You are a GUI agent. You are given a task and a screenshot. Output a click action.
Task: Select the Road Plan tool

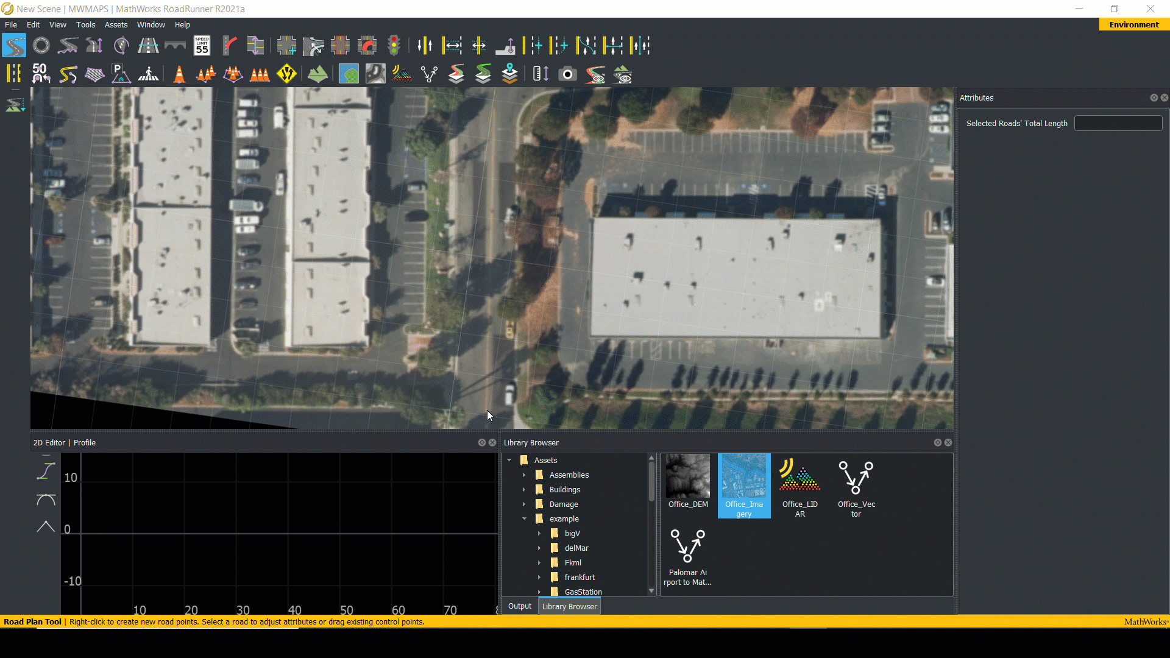pos(14,46)
